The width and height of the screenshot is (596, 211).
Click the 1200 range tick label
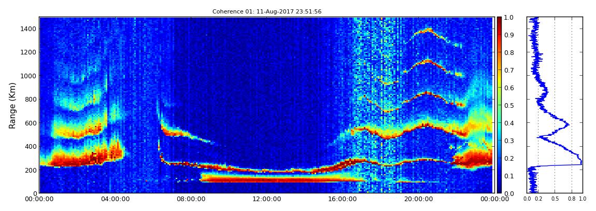28,52
